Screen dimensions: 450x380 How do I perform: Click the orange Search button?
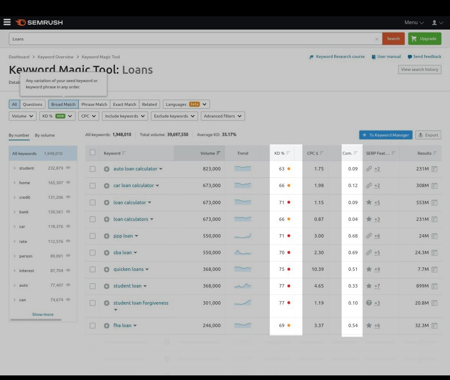click(393, 39)
